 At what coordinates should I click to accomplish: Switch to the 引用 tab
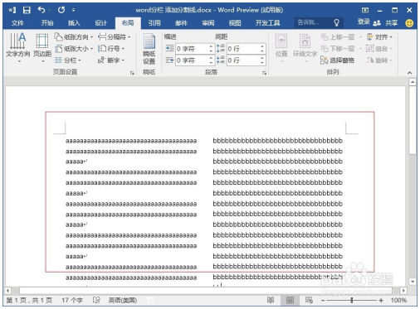tap(154, 23)
